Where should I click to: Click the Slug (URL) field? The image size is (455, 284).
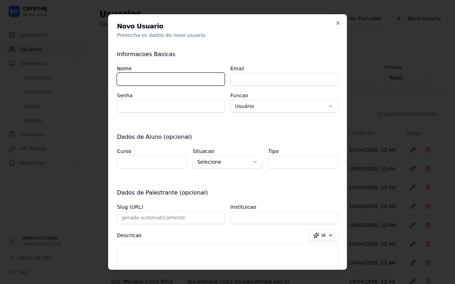(x=171, y=218)
